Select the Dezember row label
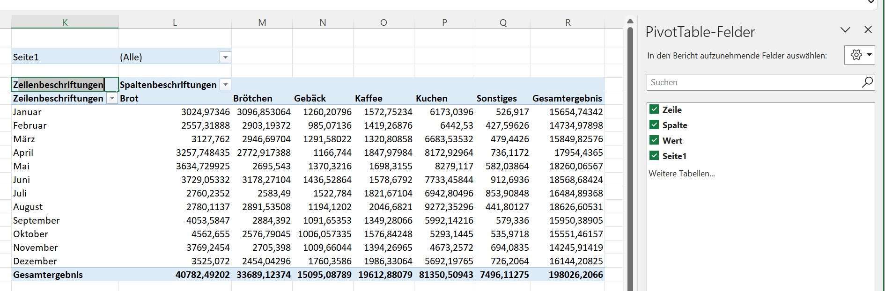Viewport: 885px width, 291px height. coord(65,261)
